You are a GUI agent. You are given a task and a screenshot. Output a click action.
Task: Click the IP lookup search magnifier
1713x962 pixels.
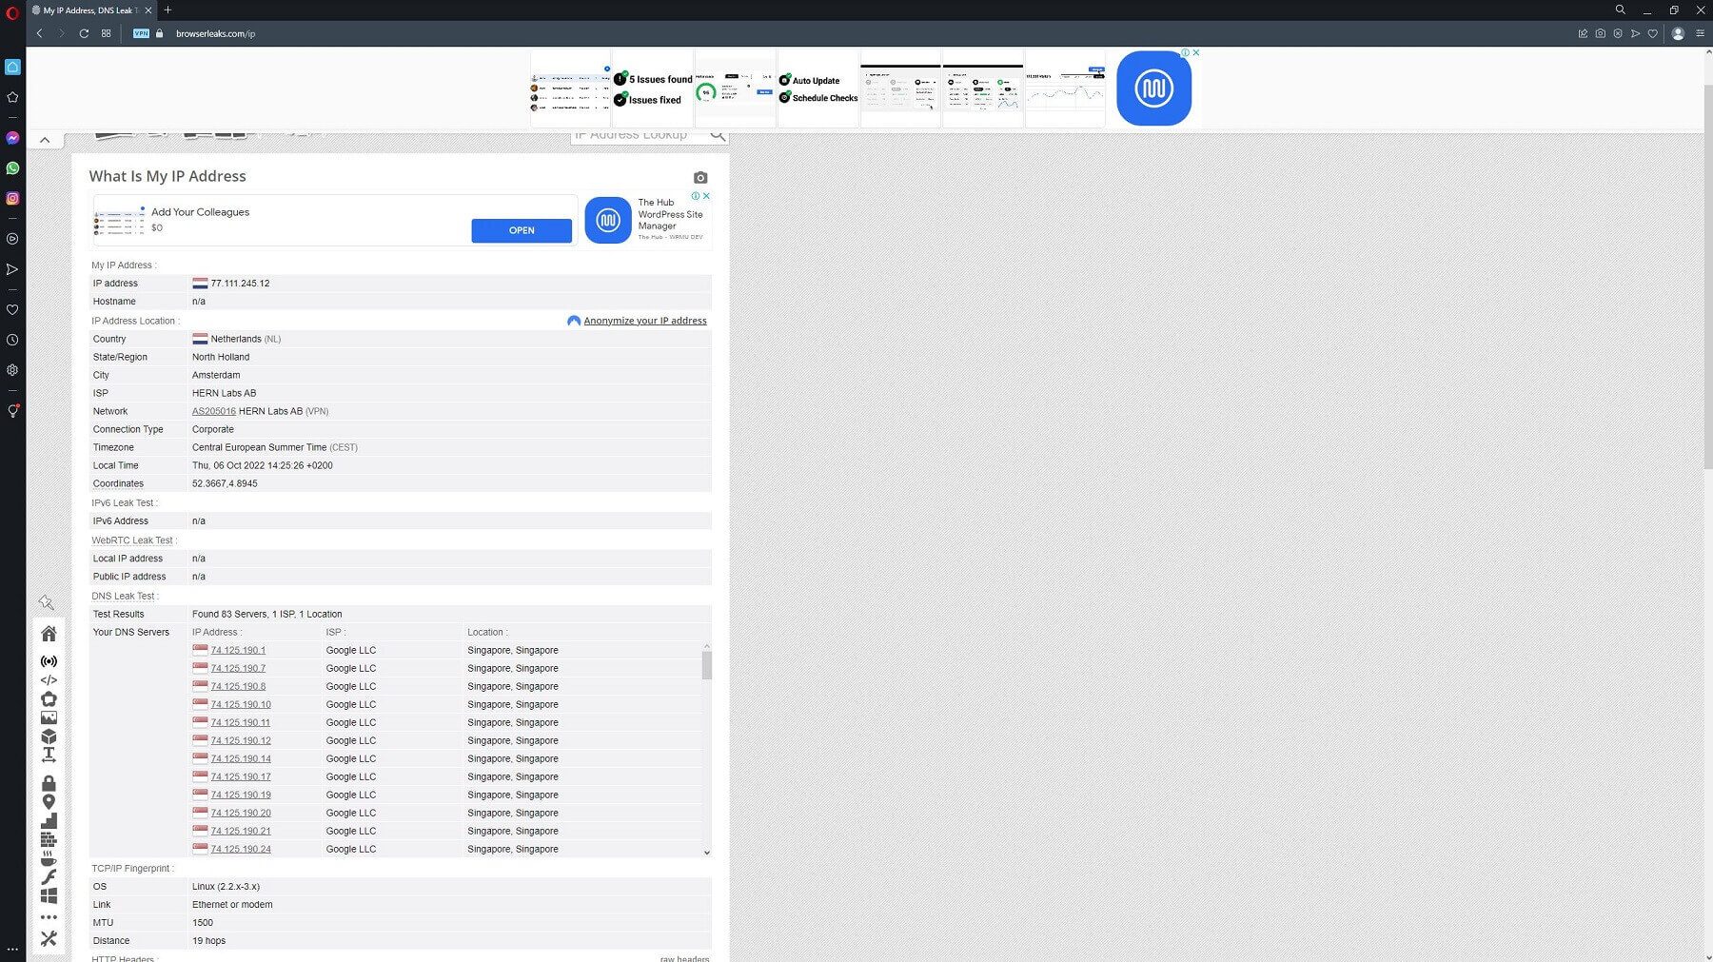point(718,136)
